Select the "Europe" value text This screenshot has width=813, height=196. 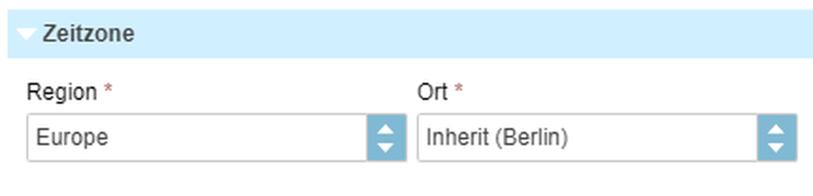tap(72, 138)
